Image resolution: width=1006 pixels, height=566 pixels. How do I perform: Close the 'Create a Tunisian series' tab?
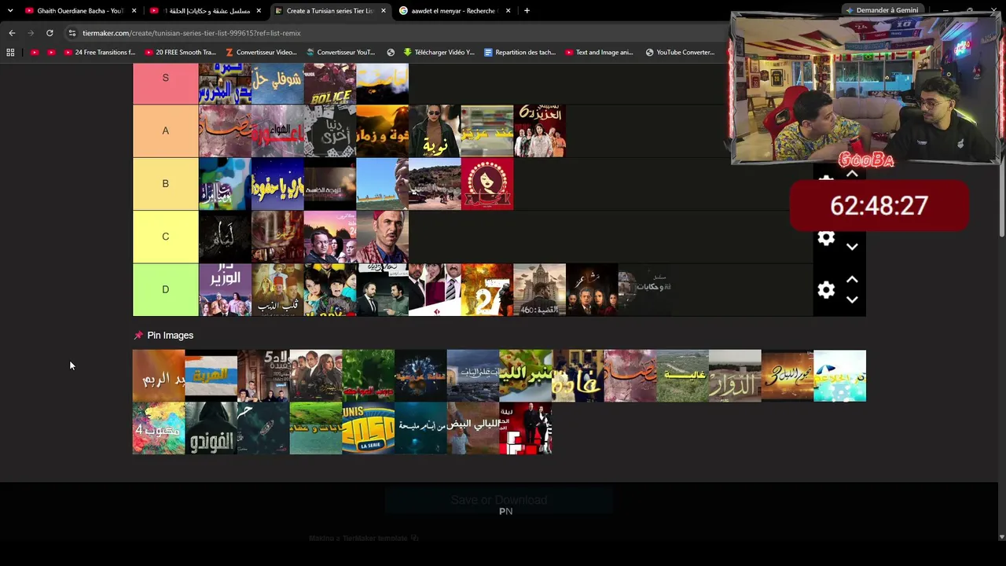pos(384,11)
